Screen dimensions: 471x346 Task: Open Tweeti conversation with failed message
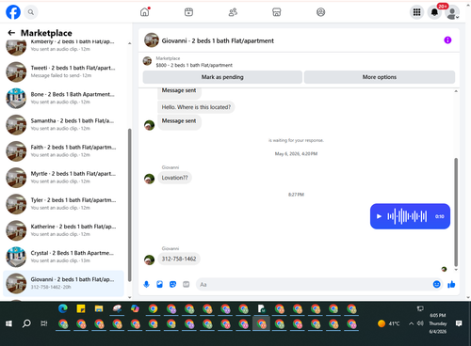[63, 71]
